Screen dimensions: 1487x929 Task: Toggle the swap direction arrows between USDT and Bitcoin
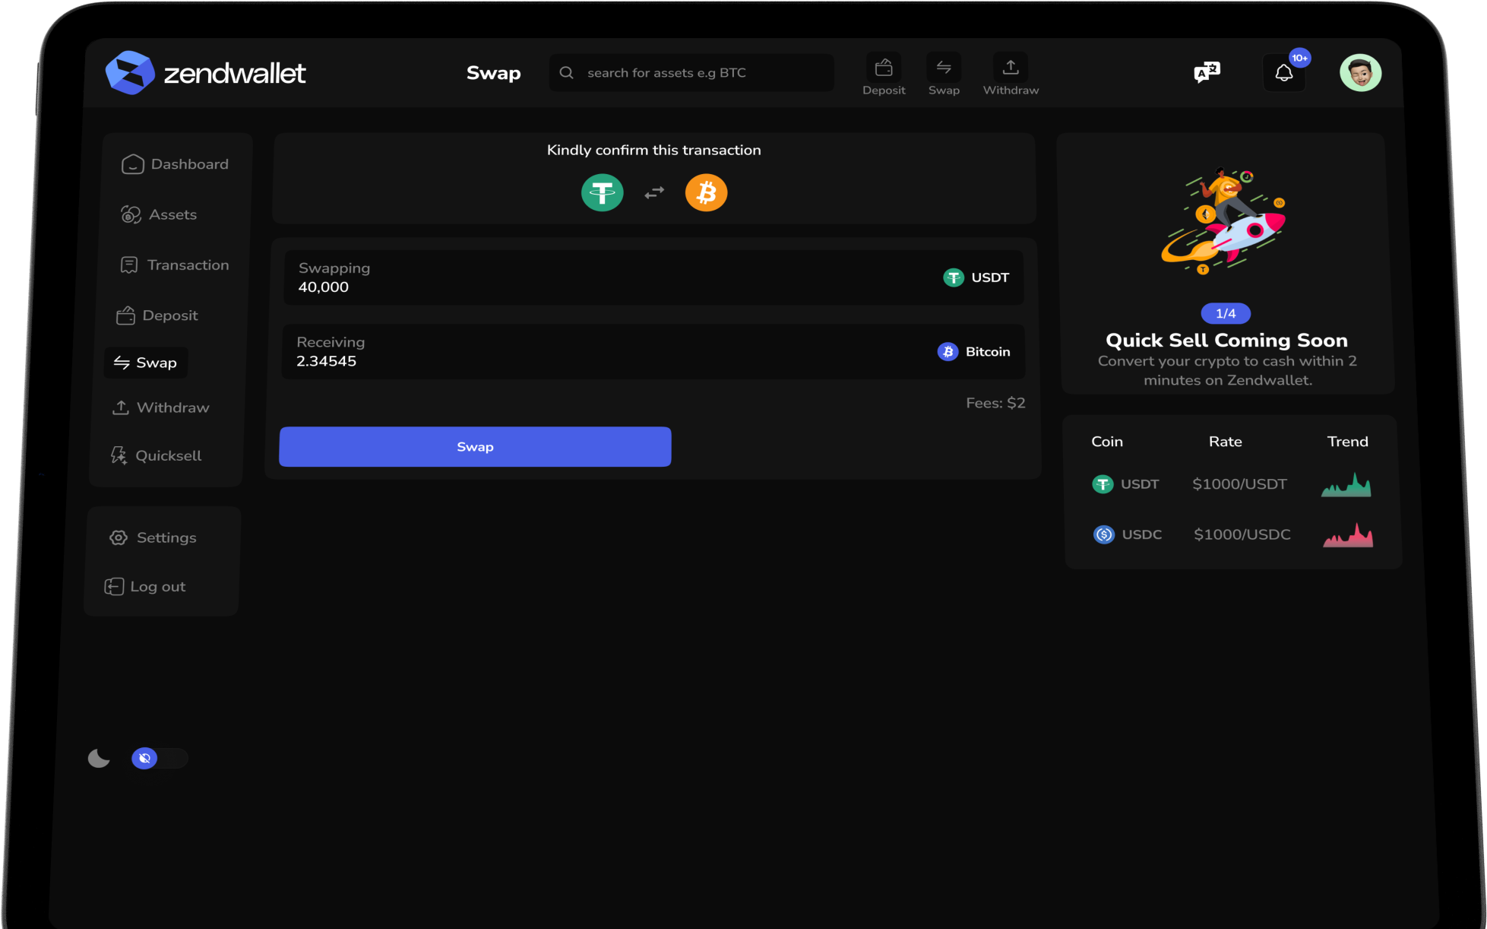(653, 192)
